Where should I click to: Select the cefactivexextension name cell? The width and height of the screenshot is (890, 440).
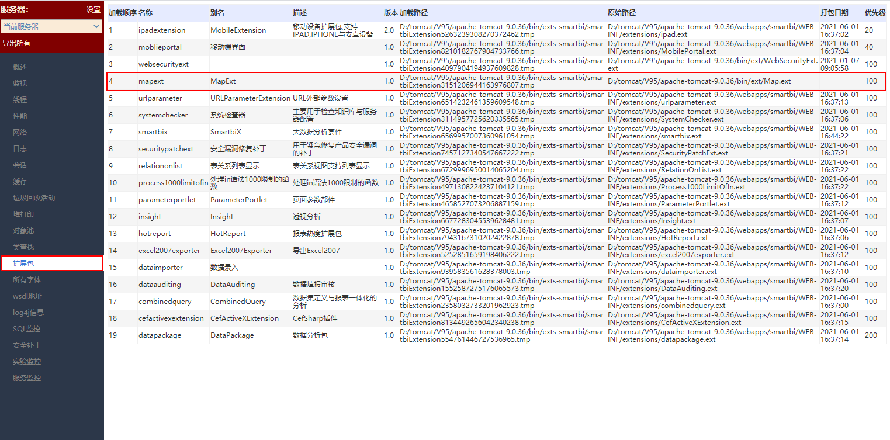coord(172,318)
